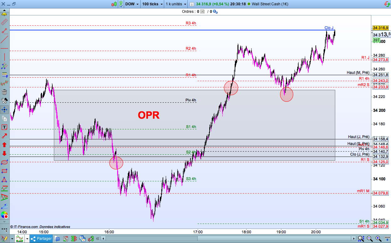Open the 1 k unités dropdown
391x243 pixels.
[176, 4]
